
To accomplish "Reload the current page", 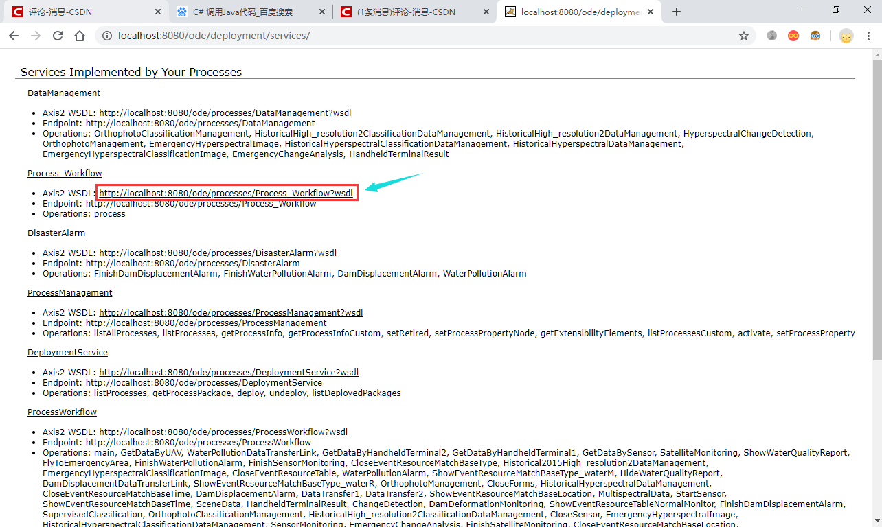I will click(x=58, y=35).
